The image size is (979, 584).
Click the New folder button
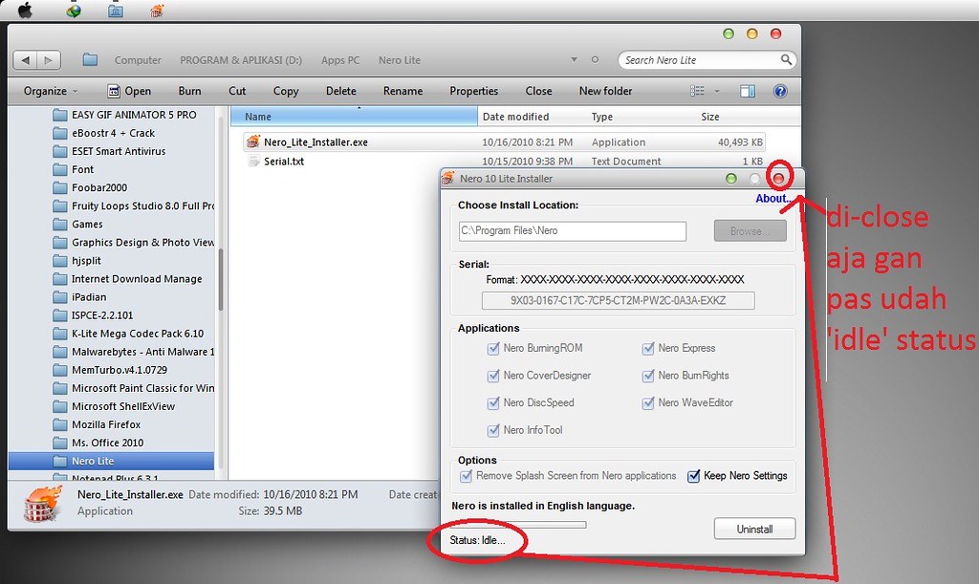(x=605, y=91)
